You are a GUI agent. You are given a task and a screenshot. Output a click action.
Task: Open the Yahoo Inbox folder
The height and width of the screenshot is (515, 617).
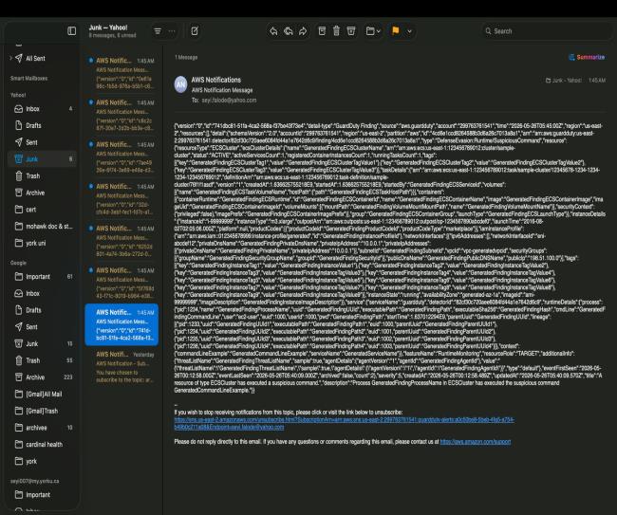click(43, 109)
